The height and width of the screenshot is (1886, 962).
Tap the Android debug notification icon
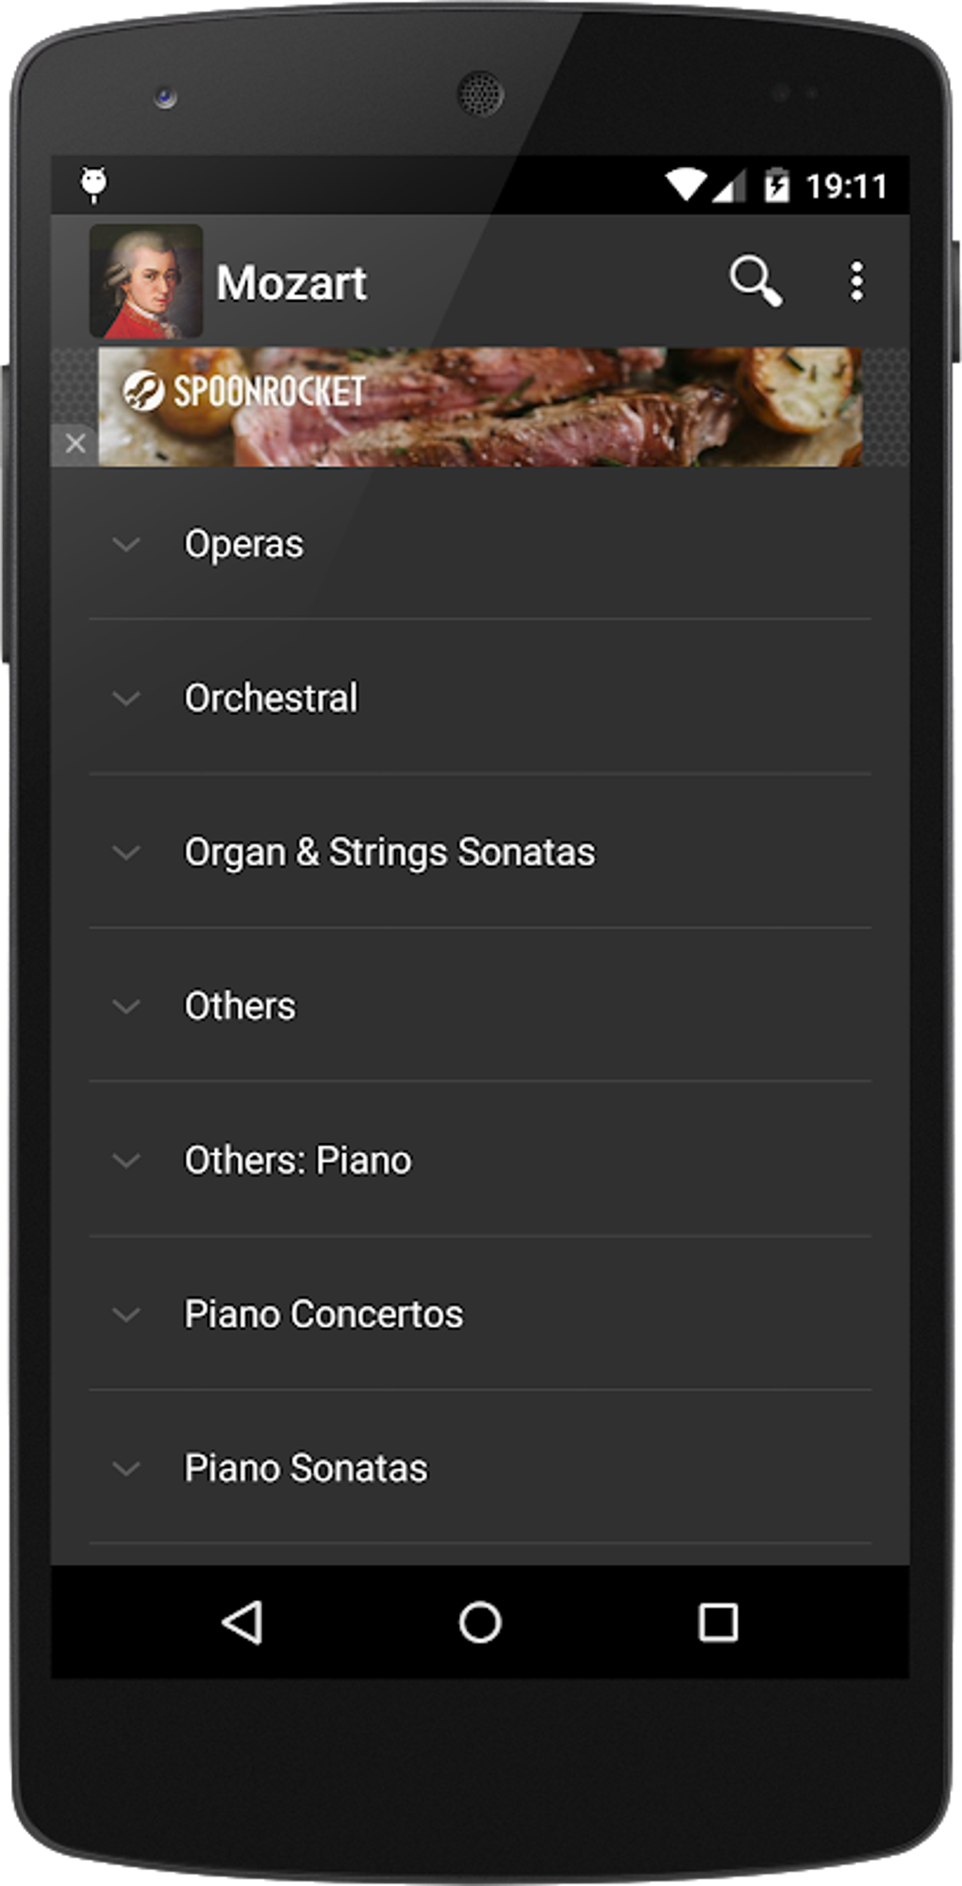click(94, 184)
